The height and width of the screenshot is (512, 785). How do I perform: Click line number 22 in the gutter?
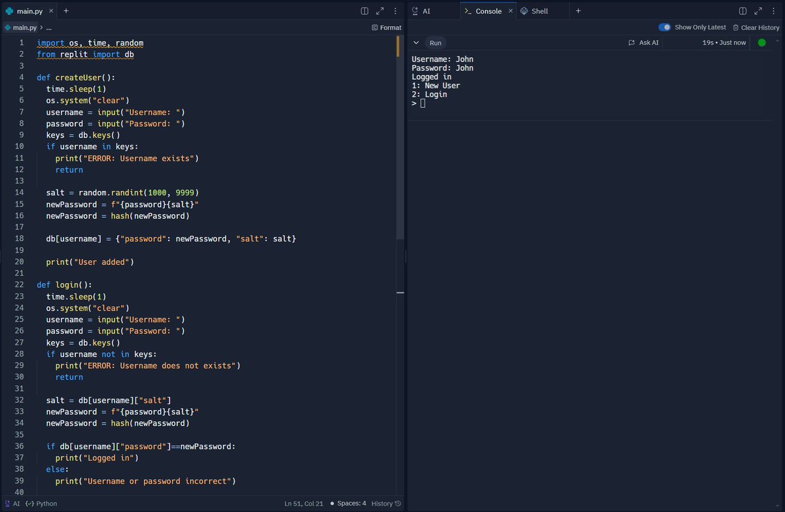click(x=20, y=284)
